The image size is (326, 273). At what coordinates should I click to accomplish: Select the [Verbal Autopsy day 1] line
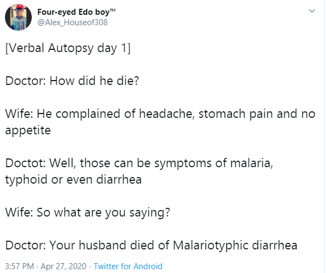[68, 48]
